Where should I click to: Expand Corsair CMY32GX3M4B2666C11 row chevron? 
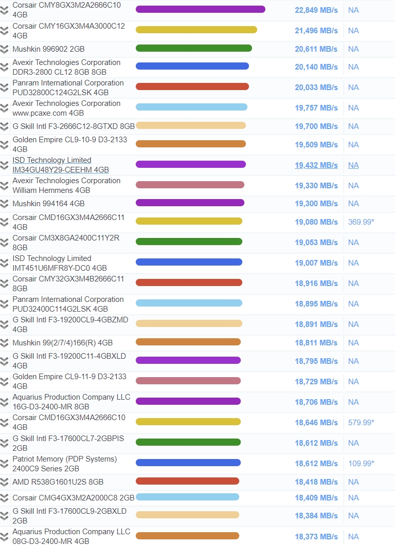4,283
